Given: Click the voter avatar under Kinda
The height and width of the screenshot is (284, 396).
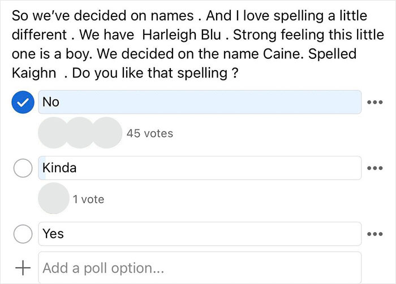Looking at the screenshot, I should [52, 199].
